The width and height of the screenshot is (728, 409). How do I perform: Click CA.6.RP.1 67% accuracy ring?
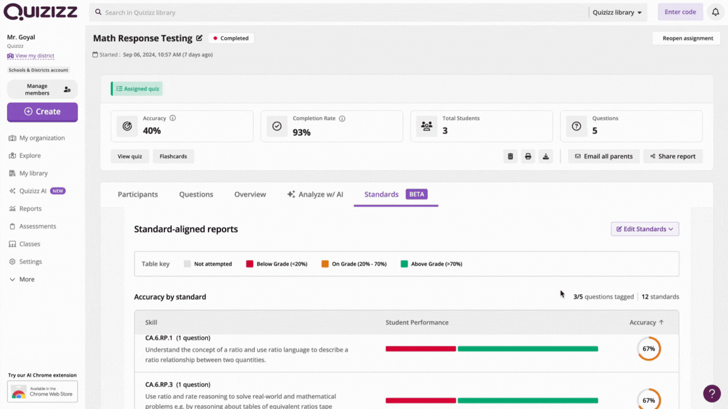pos(648,348)
